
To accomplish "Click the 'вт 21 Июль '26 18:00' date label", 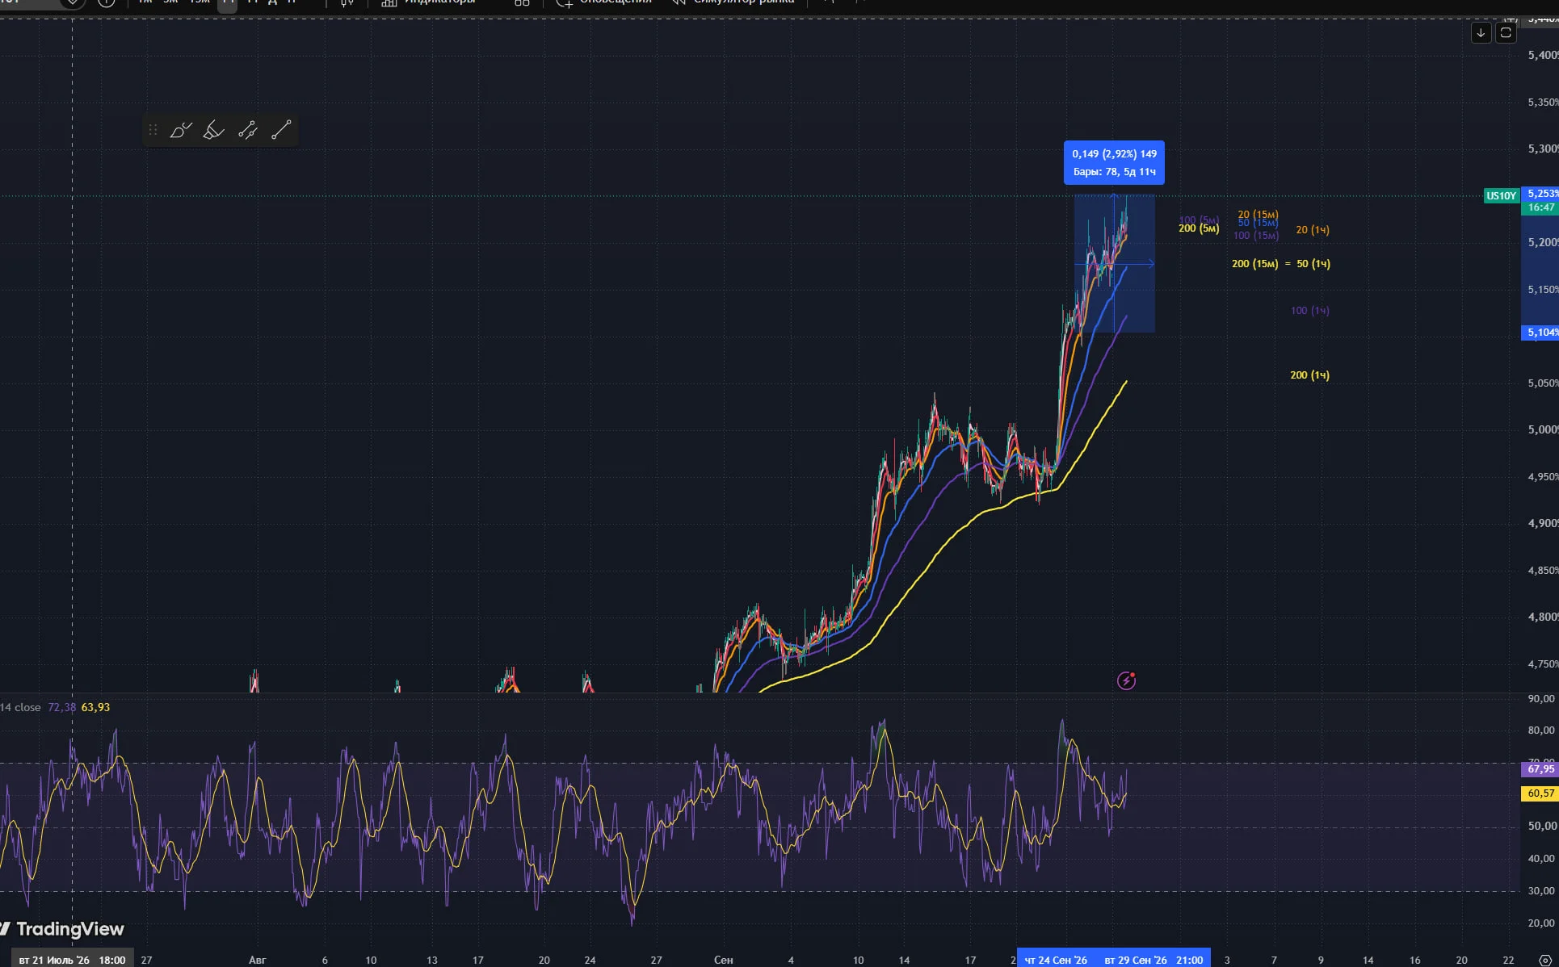I will [73, 960].
